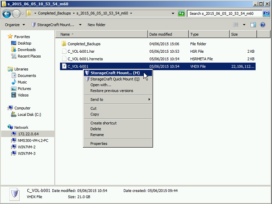Open Downloads in Favorites

click(x=23, y=50)
